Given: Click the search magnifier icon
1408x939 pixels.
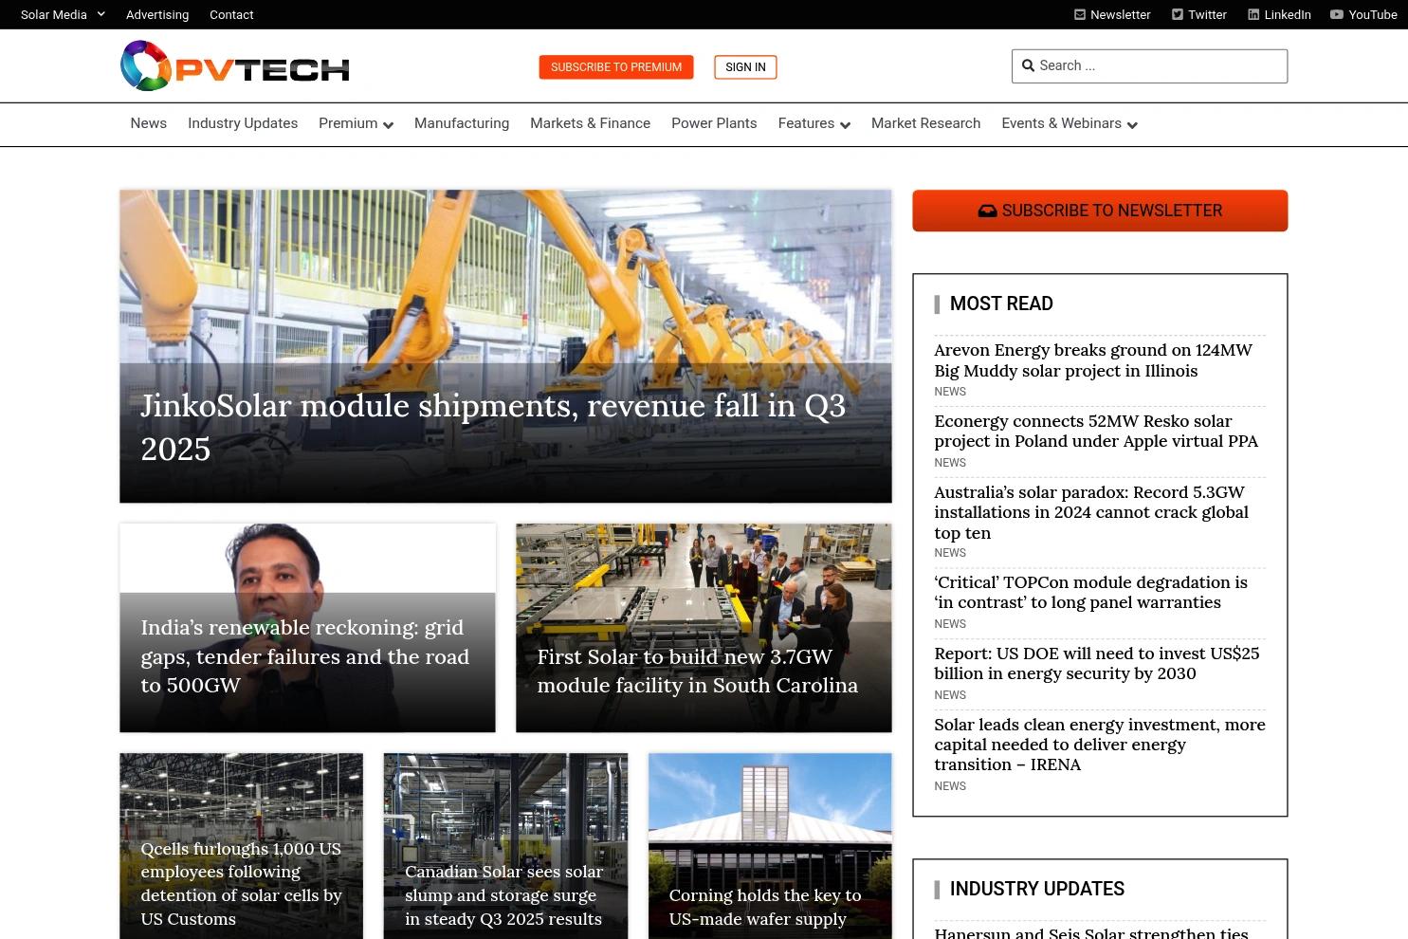Looking at the screenshot, I should coord(1028,65).
